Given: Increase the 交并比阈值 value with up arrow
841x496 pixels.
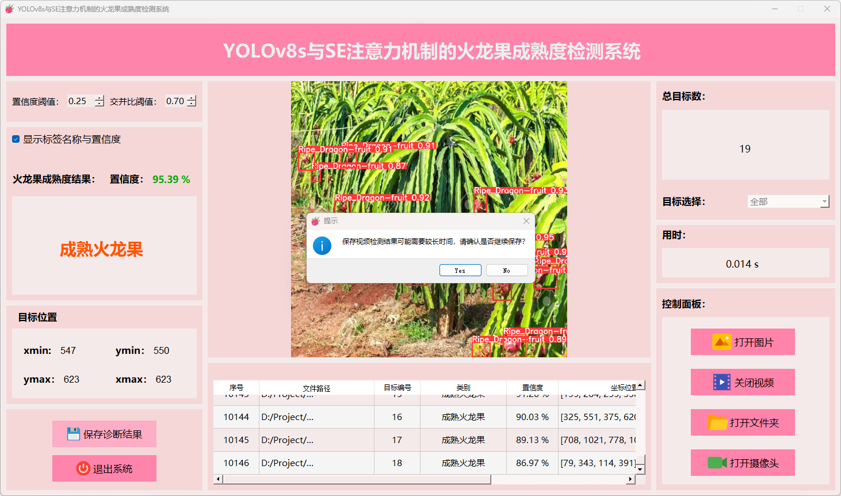Looking at the screenshot, I should 192,98.
